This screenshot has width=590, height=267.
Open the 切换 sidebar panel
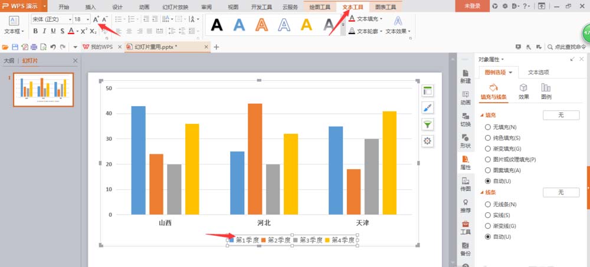[x=466, y=120]
